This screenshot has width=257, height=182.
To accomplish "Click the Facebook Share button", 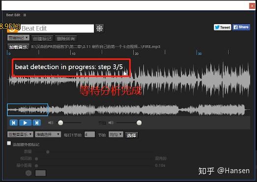I will (x=241, y=27).
